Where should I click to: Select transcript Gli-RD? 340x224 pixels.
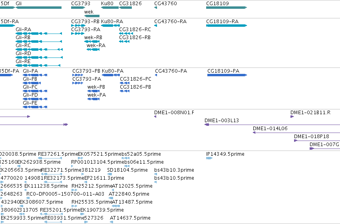(x=39, y=57)
